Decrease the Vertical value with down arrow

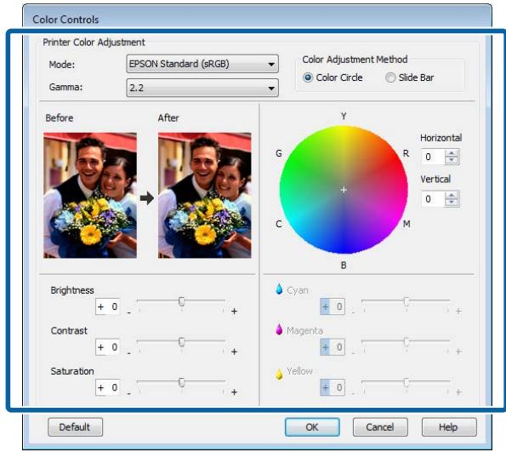452,203
